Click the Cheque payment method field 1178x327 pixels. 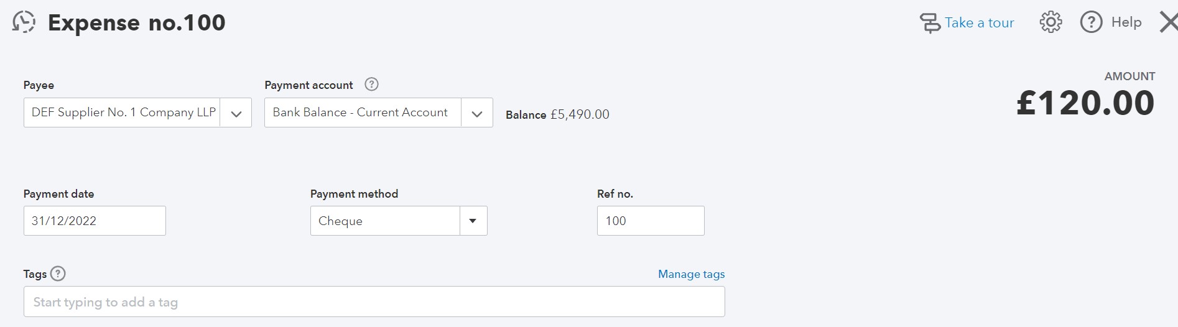click(x=384, y=221)
